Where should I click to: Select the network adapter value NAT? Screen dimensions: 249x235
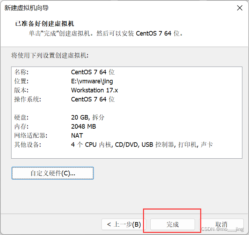tap(77, 135)
